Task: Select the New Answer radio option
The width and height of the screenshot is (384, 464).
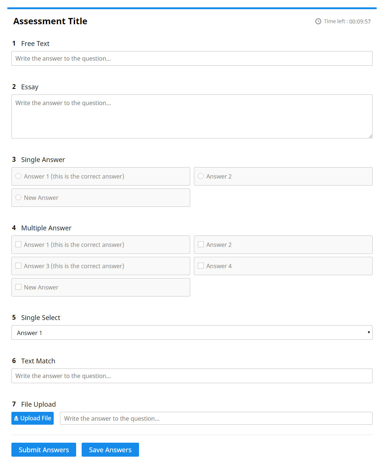Action: click(x=18, y=198)
